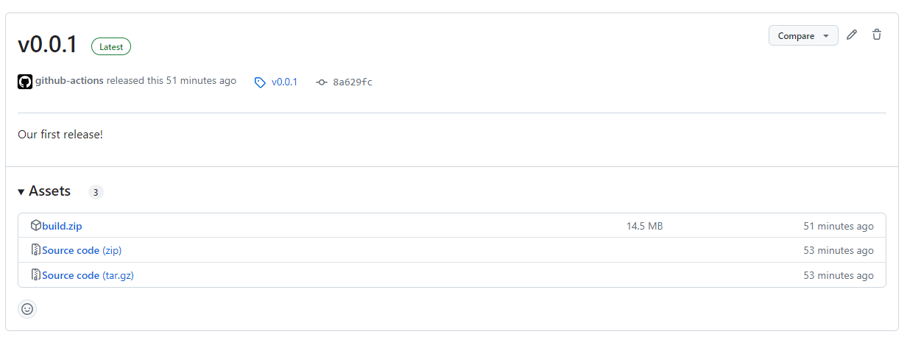
Task: Click the Compare dropdown caret arrow
Action: point(826,36)
